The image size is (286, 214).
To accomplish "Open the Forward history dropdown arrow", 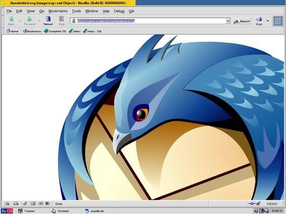I will [39, 21].
